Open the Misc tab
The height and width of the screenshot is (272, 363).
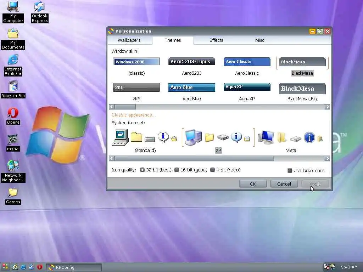click(259, 40)
